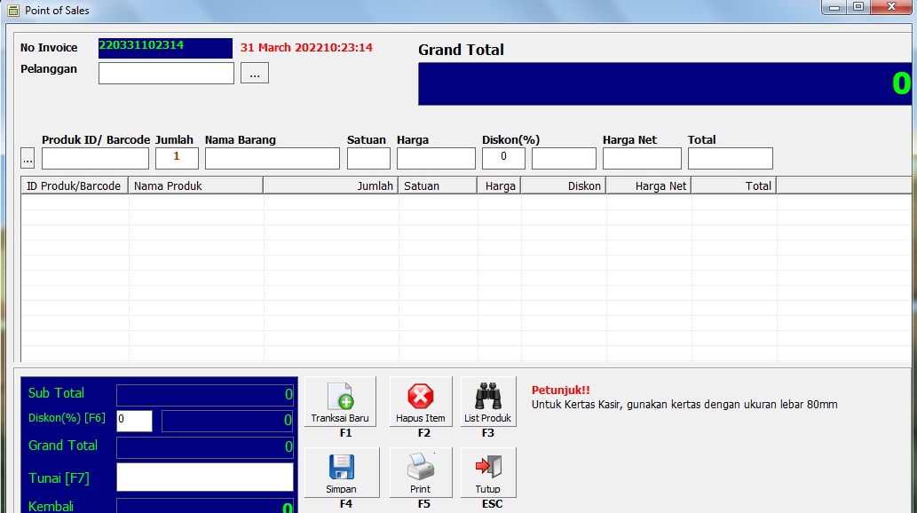
Task: Click the Point of Sales window icon
Action: coord(12,11)
